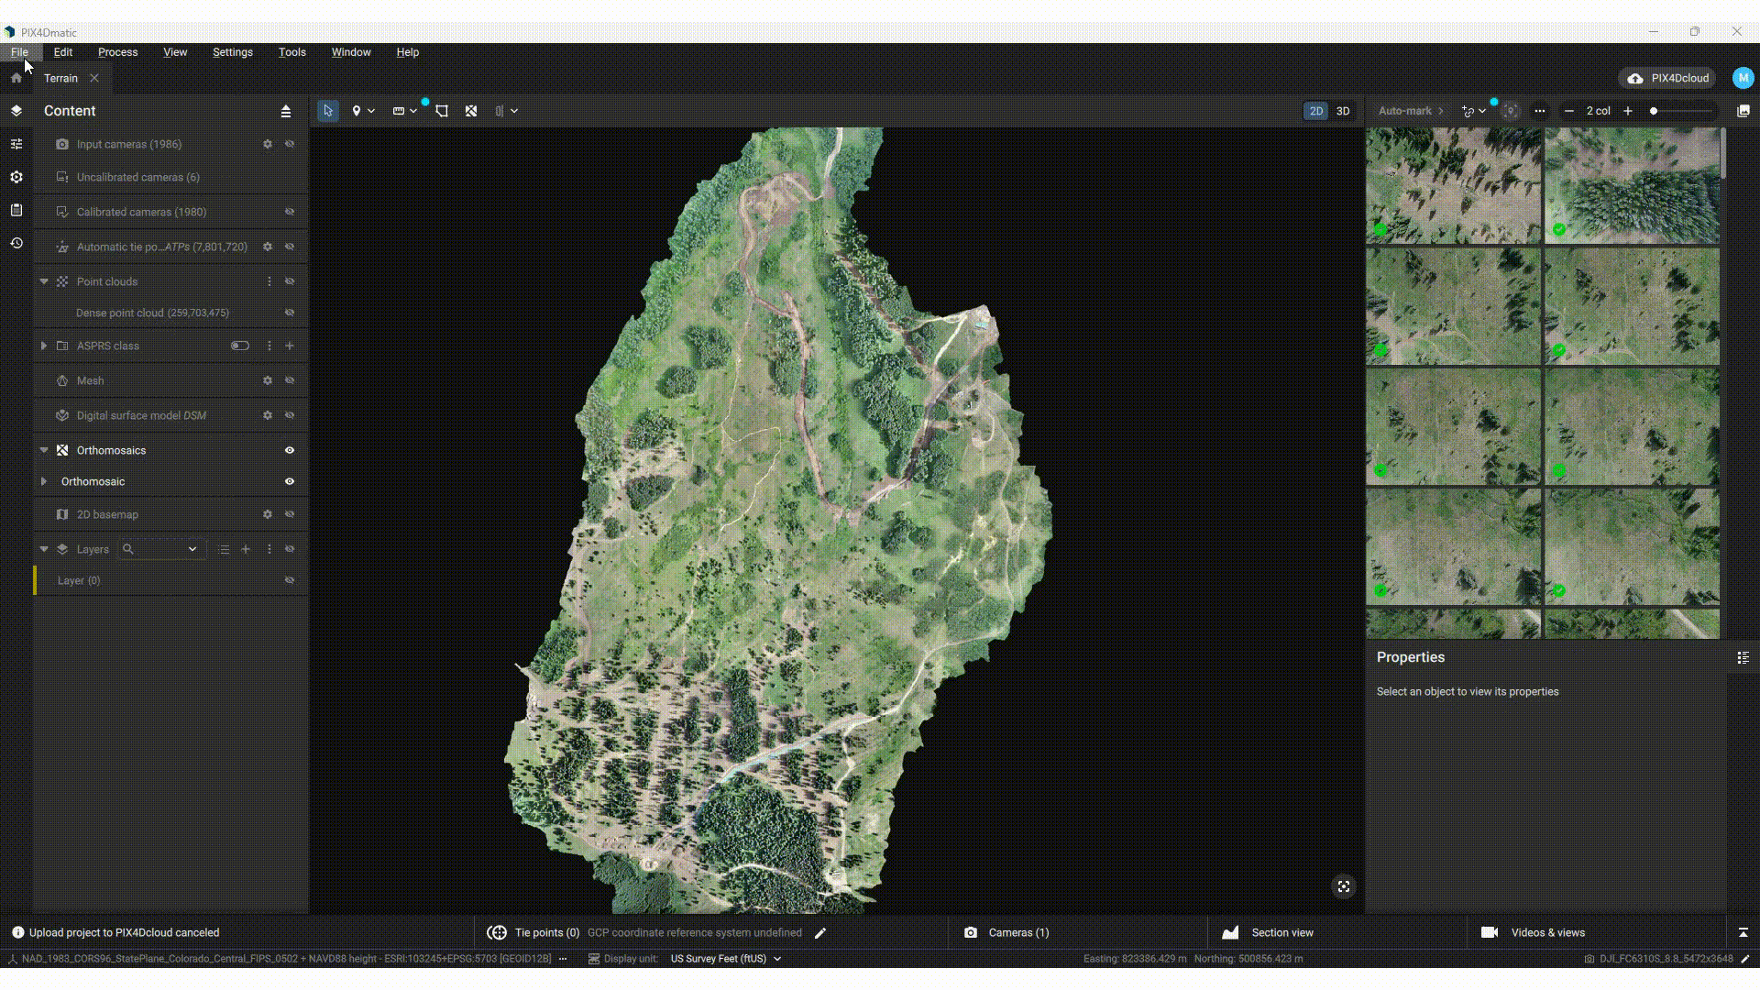Click the home icon
The image size is (1760, 990).
[16, 78]
